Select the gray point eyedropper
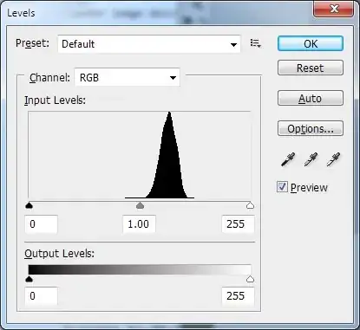The image size is (360, 330). [x=311, y=159]
